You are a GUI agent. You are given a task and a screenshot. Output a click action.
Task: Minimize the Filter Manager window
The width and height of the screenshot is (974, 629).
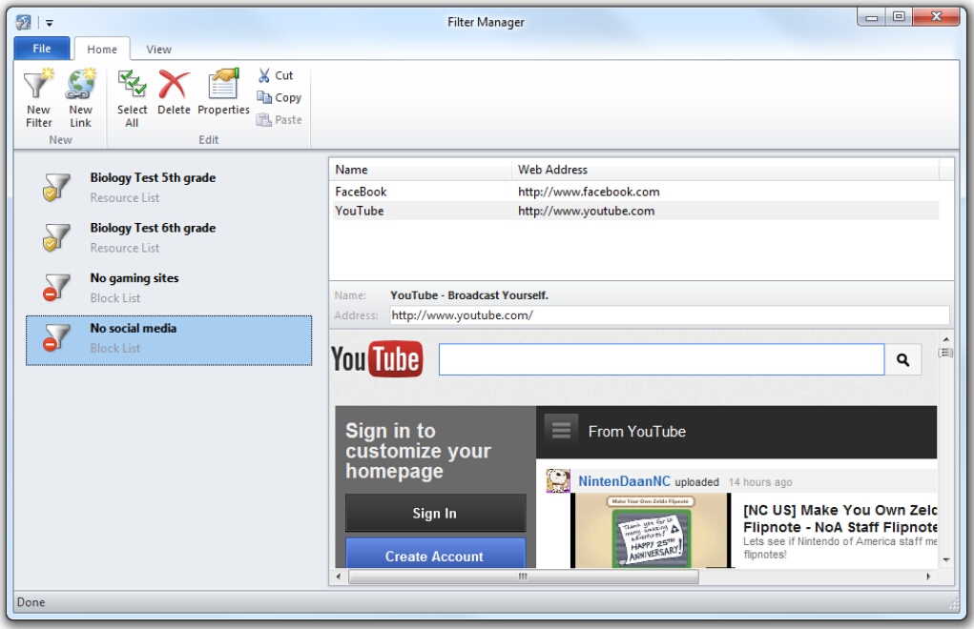pos(872,17)
